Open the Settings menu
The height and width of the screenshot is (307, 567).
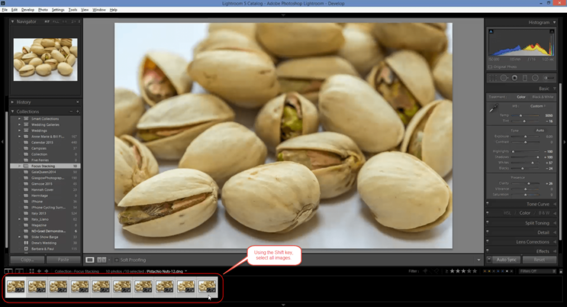[58, 10]
